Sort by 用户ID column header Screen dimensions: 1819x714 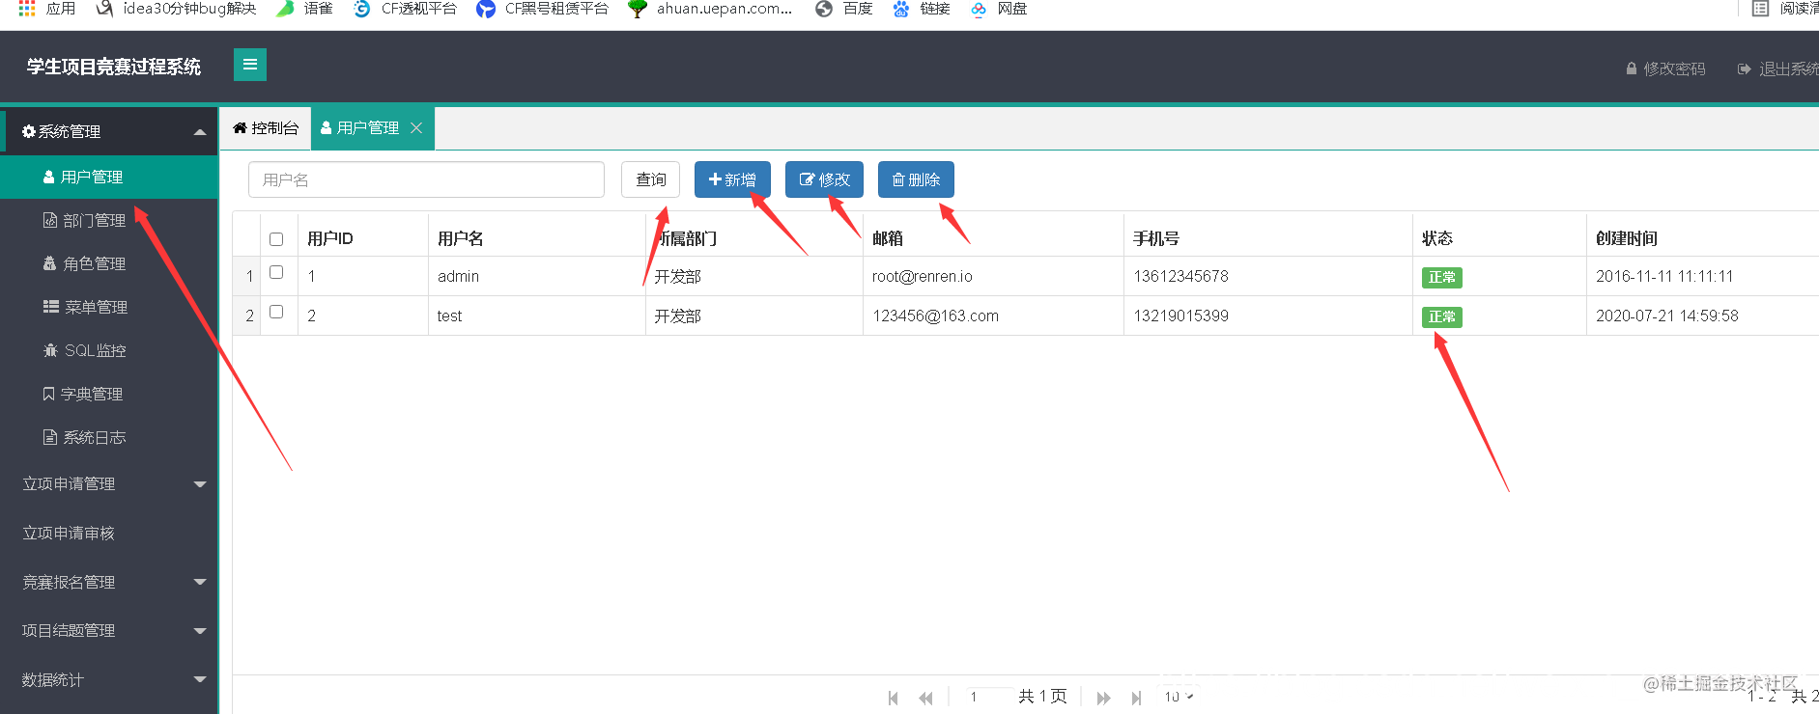click(330, 238)
